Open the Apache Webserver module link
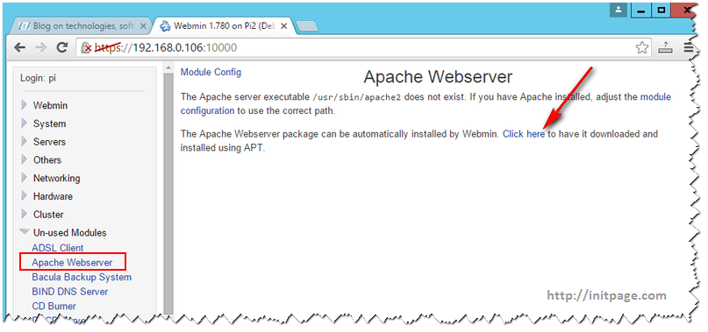This screenshot has height=332, width=708. coord(72,262)
